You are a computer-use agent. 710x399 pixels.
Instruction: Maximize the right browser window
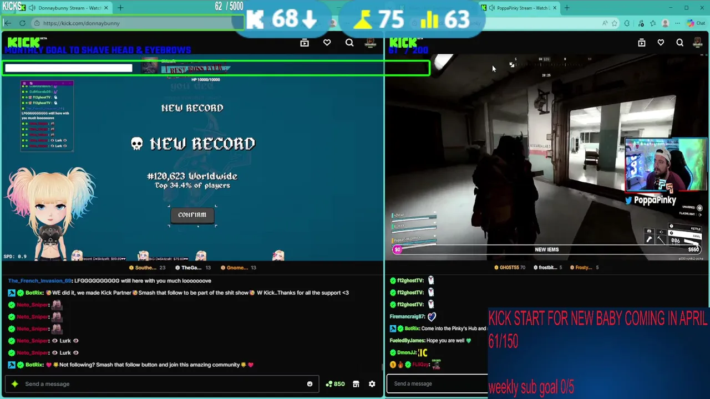tap(686, 8)
